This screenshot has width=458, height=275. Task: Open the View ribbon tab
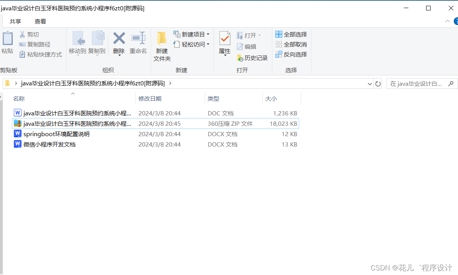[40, 21]
